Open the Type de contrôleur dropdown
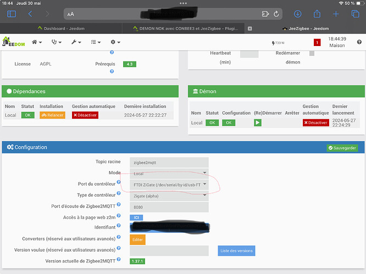Image resolution: width=366 pixels, height=274 pixels. coord(169,196)
